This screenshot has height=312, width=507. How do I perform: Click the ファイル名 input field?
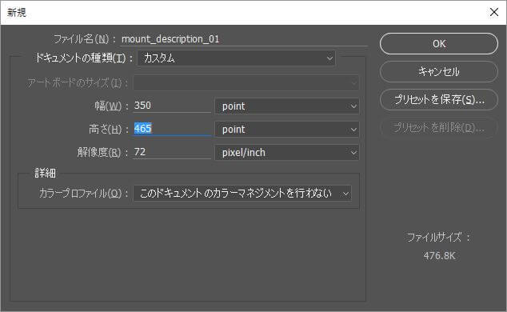click(244, 39)
